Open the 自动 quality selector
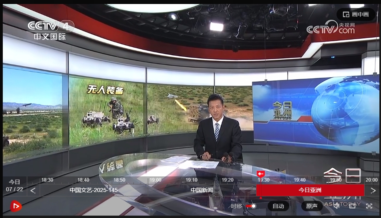Viewport: 381px width, 218px height. [278, 206]
